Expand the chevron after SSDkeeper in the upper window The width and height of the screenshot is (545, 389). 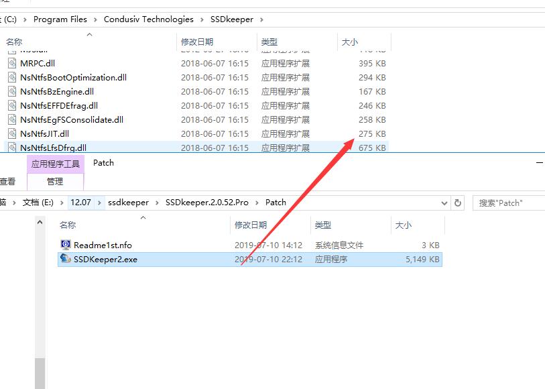[x=261, y=19]
